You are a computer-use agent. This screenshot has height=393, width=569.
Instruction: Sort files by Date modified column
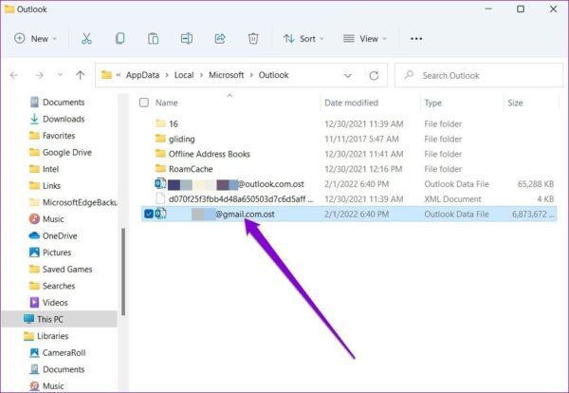[x=351, y=103]
